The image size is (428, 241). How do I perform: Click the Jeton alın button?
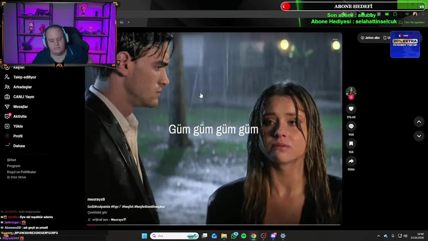tap(370, 38)
